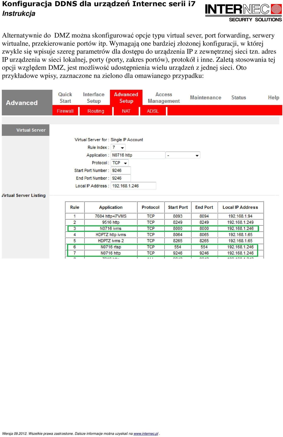Click the End Port Number field
283x437 pixels.
coord(121,178)
